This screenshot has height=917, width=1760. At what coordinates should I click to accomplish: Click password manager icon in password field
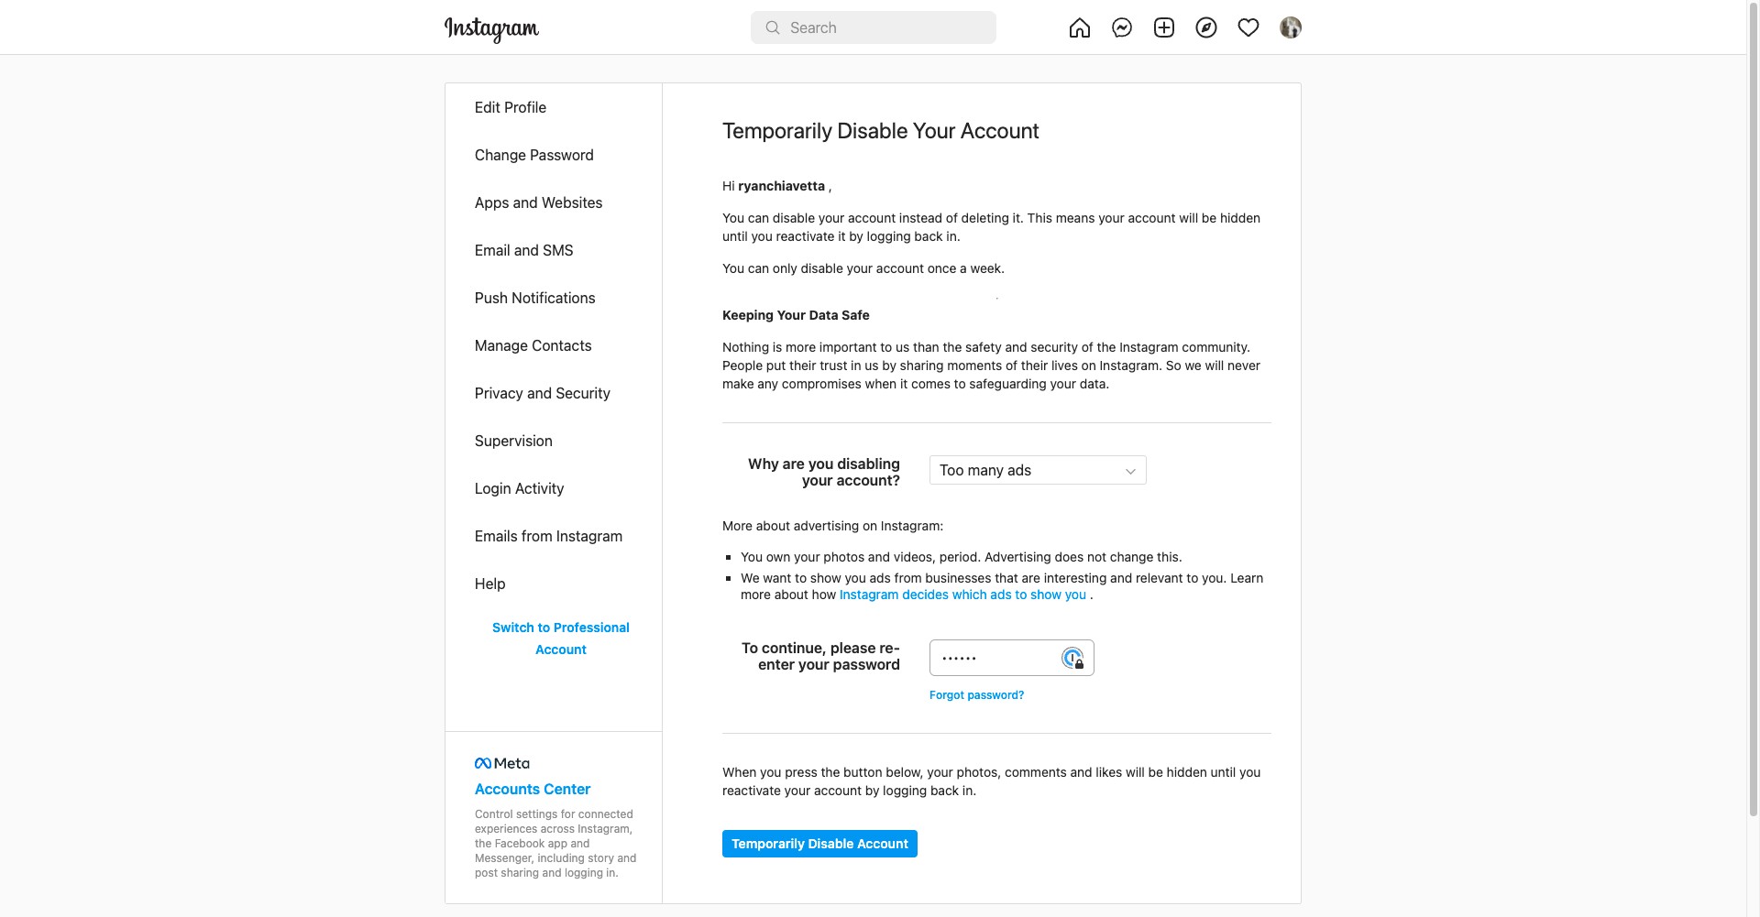[x=1072, y=659]
